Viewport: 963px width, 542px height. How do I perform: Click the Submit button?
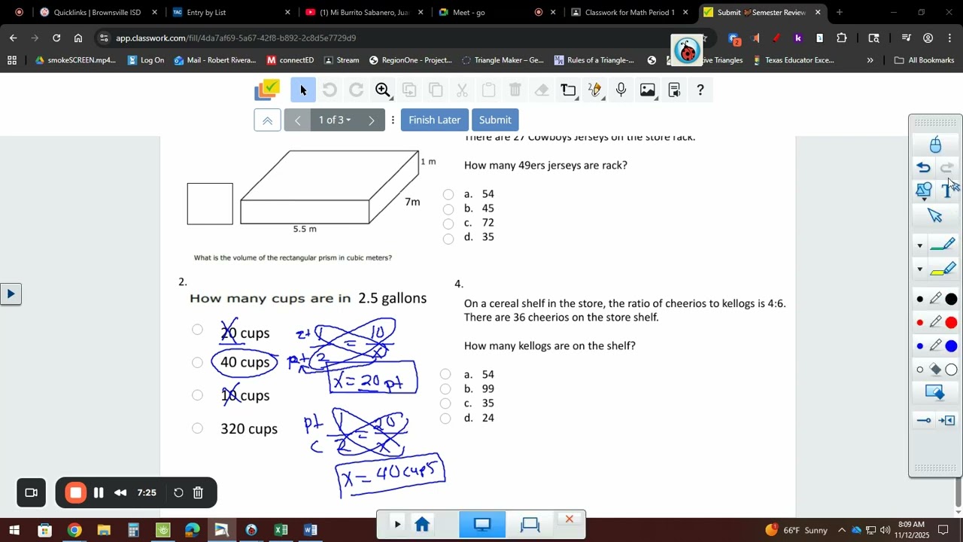(495, 120)
